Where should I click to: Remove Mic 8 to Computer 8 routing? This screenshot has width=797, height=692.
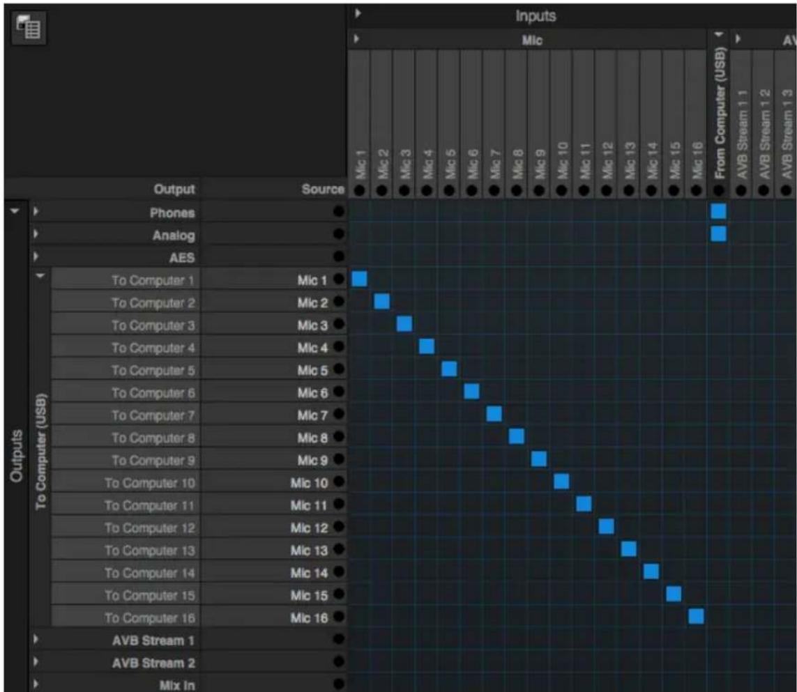click(517, 436)
